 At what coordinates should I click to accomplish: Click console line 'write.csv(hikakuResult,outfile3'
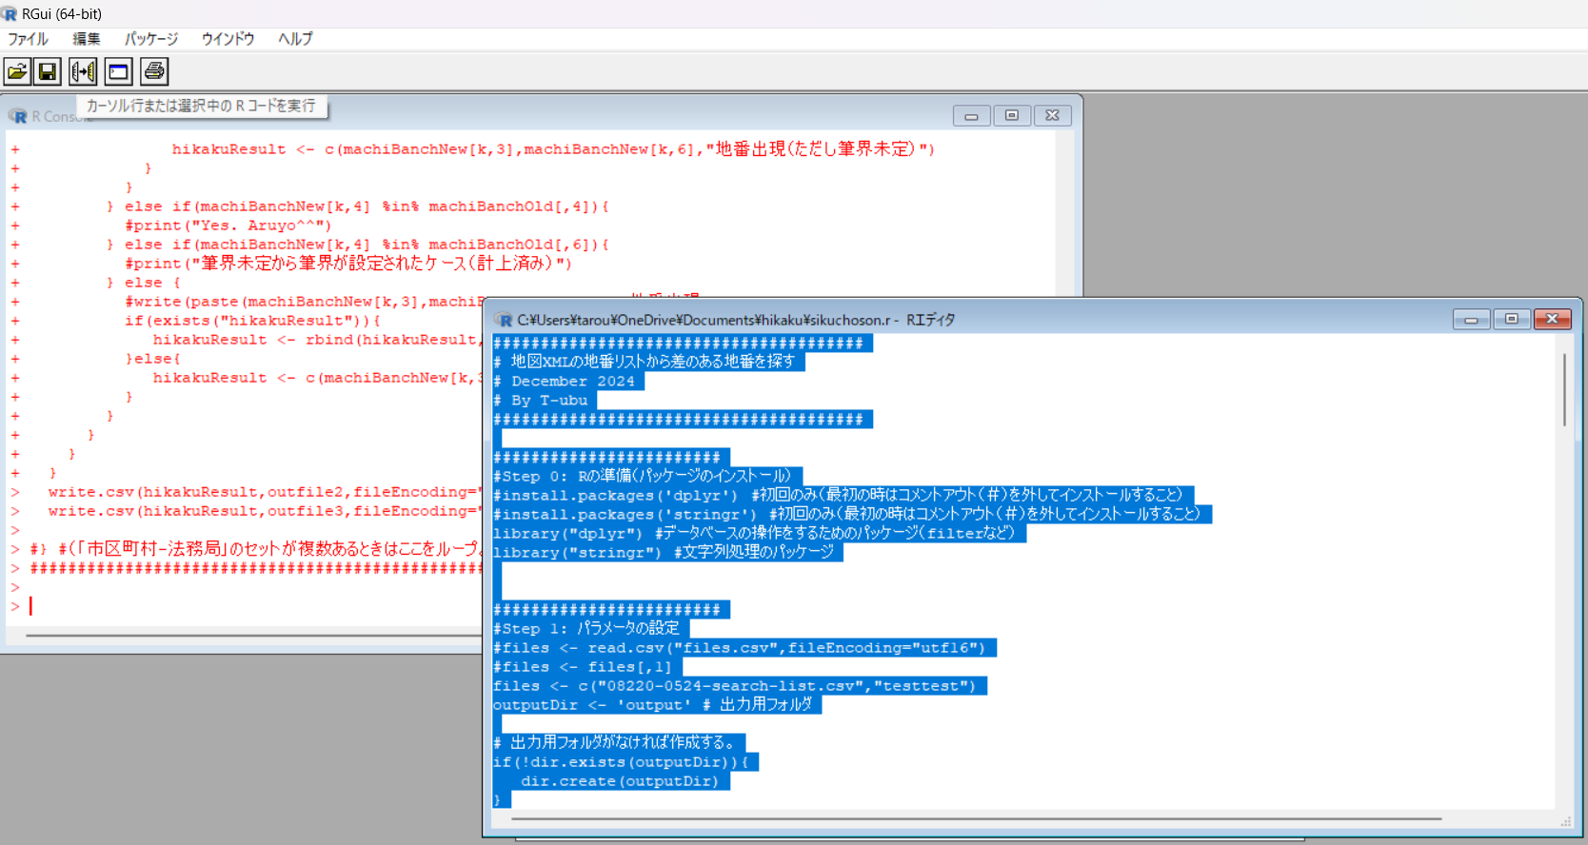[266, 511]
